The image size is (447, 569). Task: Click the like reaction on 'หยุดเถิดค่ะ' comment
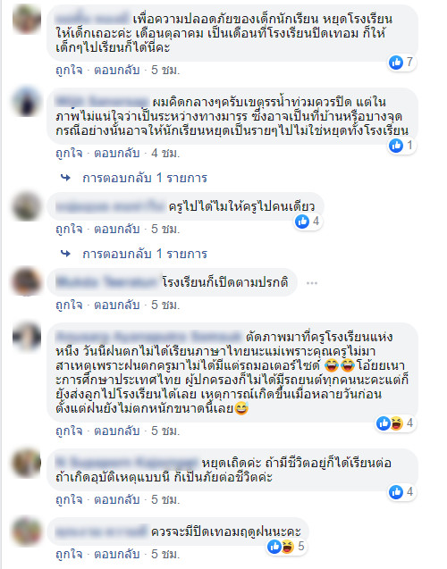[396, 492]
